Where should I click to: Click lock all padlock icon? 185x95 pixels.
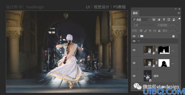[x=159, y=31]
